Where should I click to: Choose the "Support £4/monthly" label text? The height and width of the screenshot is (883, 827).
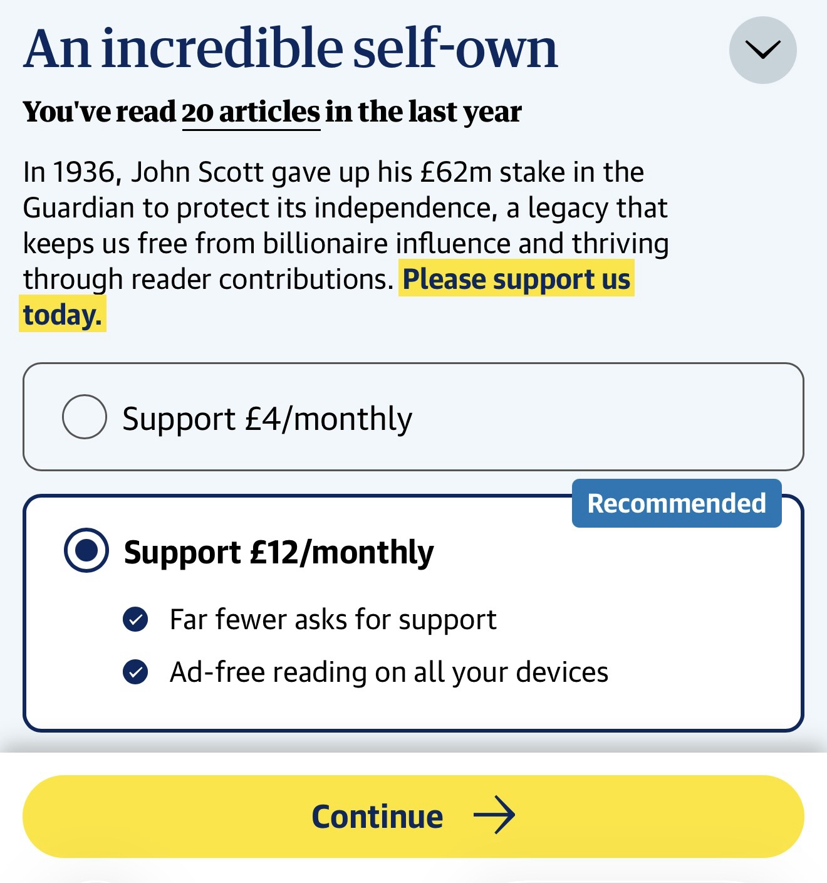click(x=267, y=419)
